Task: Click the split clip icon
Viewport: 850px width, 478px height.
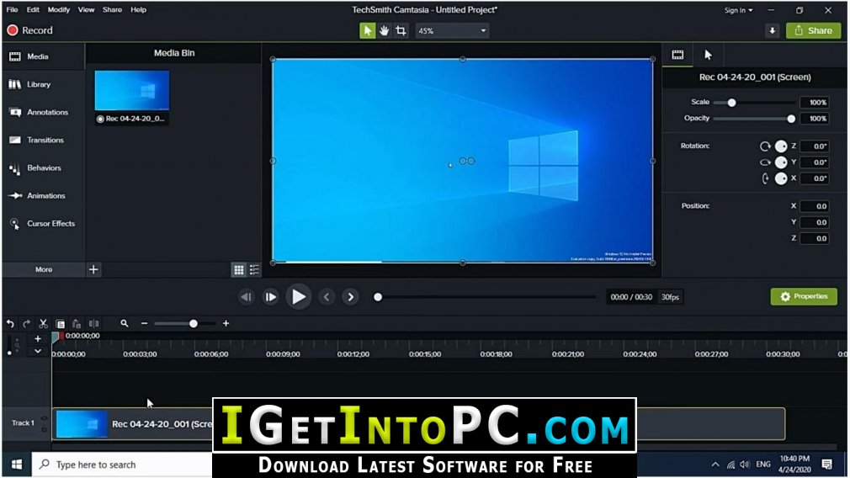Action: click(93, 323)
